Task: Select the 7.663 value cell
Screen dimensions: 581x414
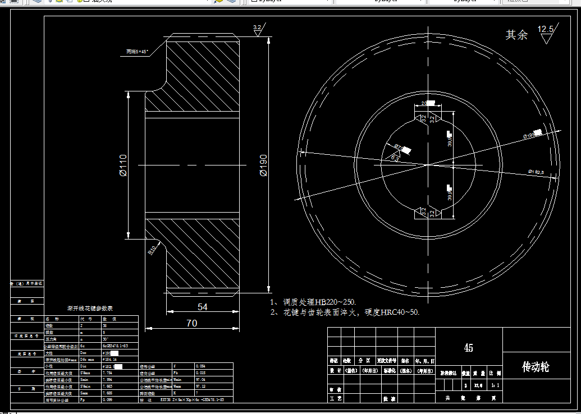Action: tap(107, 387)
